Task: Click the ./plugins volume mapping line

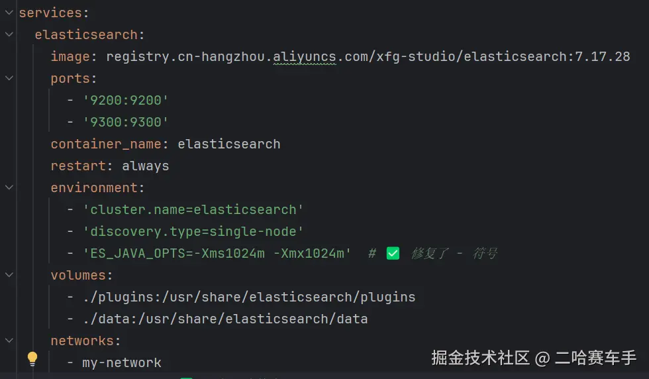Action: pos(249,297)
